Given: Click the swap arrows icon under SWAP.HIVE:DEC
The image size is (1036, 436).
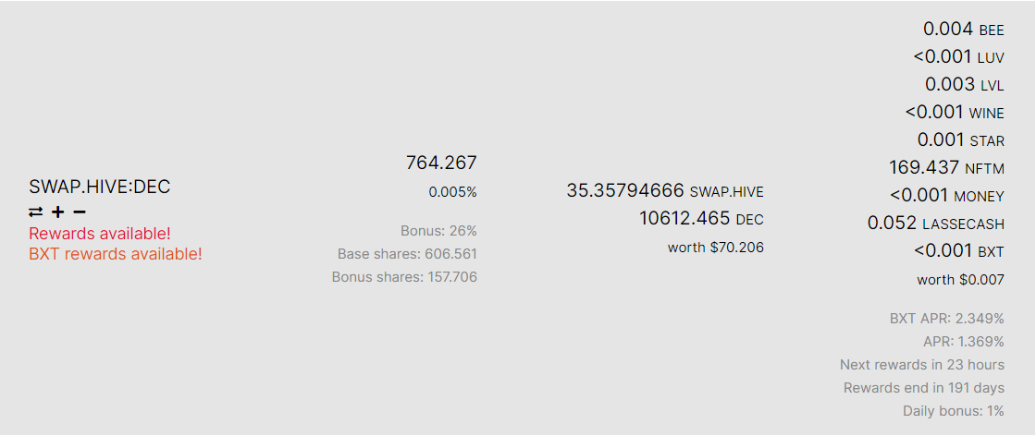Looking at the screenshot, I should click(x=36, y=212).
